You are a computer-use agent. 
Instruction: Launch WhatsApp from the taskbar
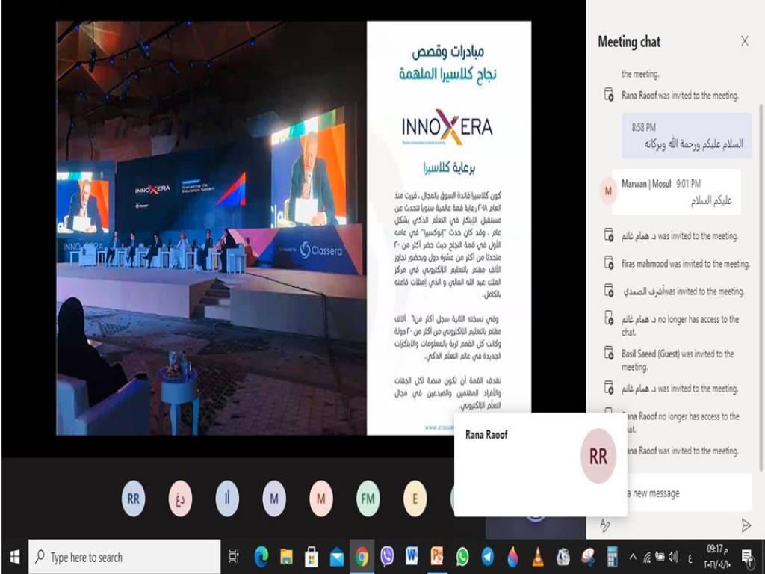[x=462, y=557]
